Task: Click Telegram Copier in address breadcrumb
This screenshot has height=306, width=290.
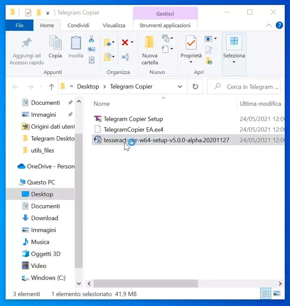Action: 131,87
